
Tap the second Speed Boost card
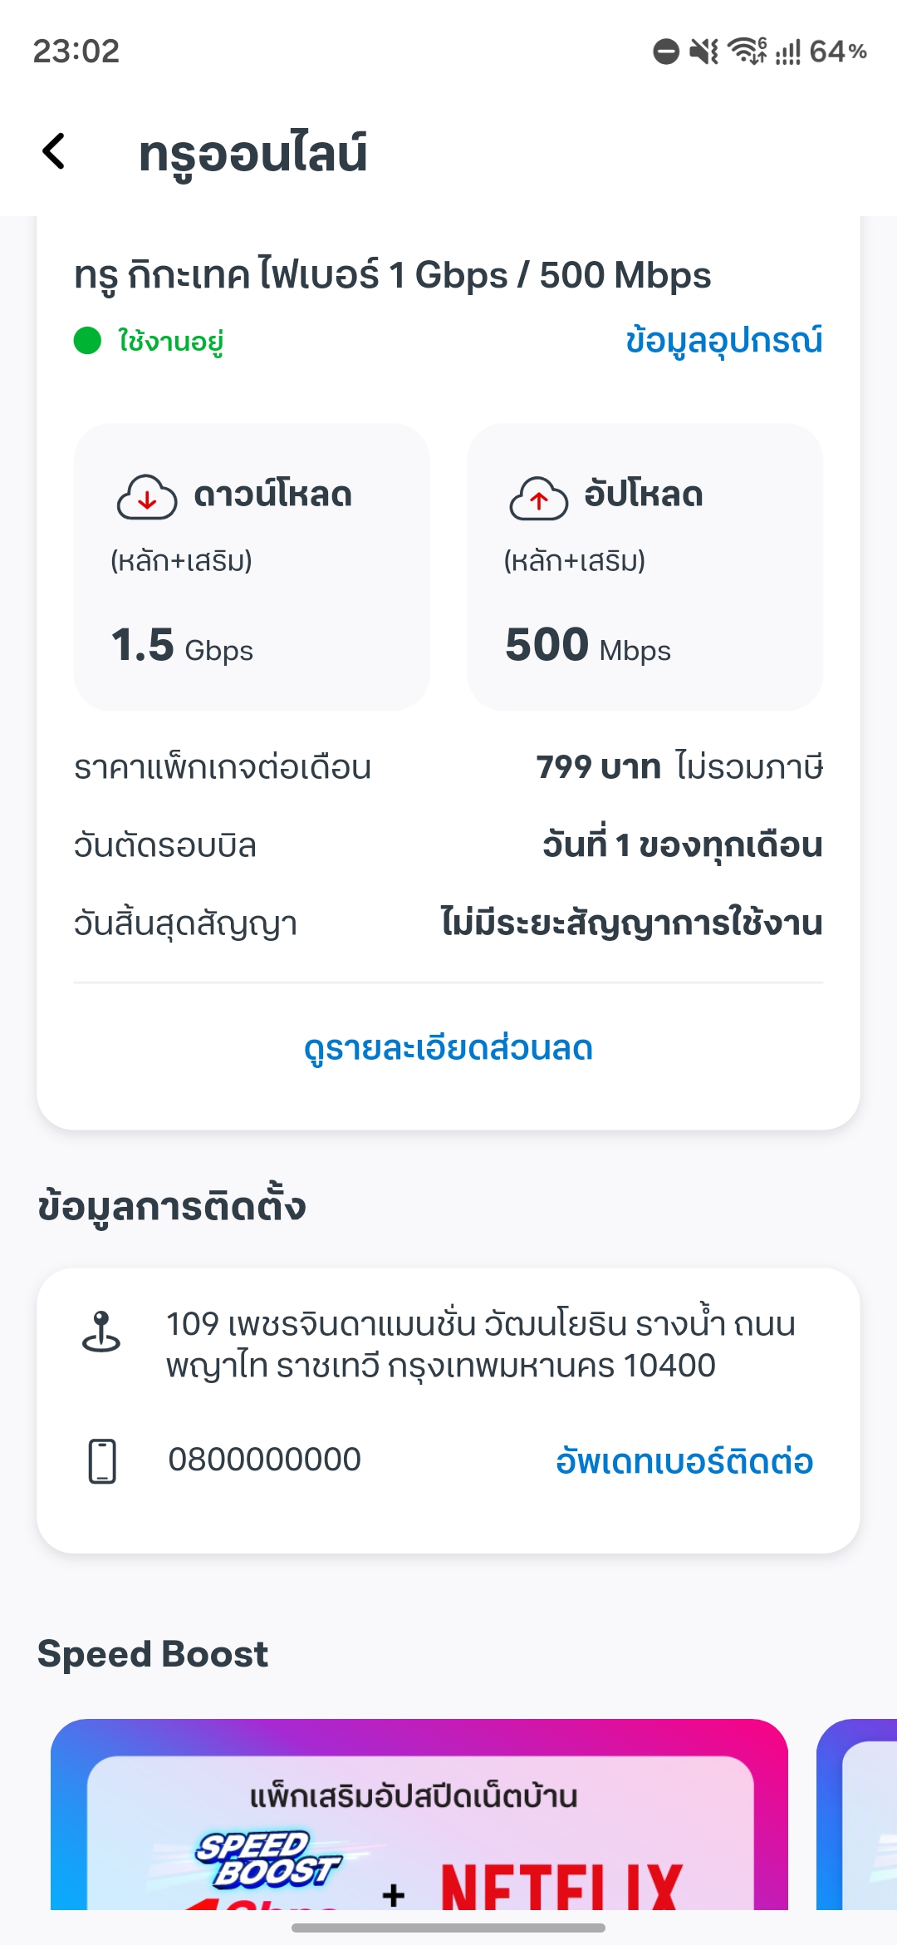(x=856, y=1815)
